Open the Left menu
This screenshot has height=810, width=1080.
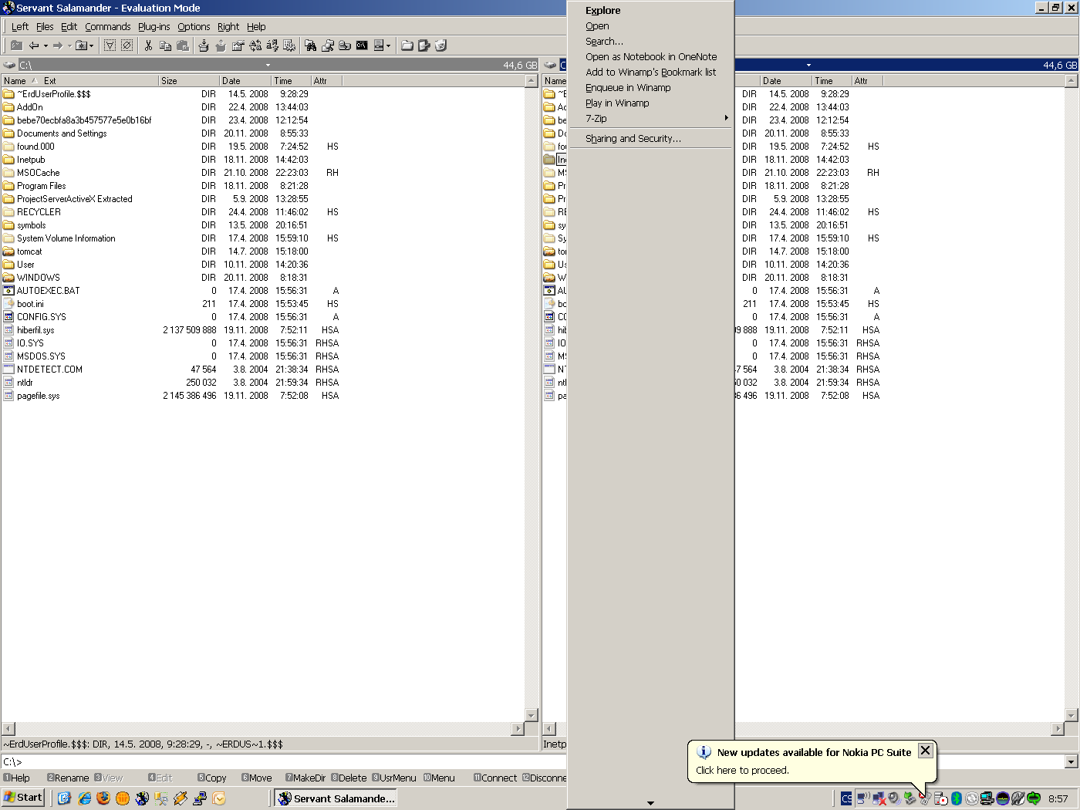pyautogui.click(x=20, y=26)
